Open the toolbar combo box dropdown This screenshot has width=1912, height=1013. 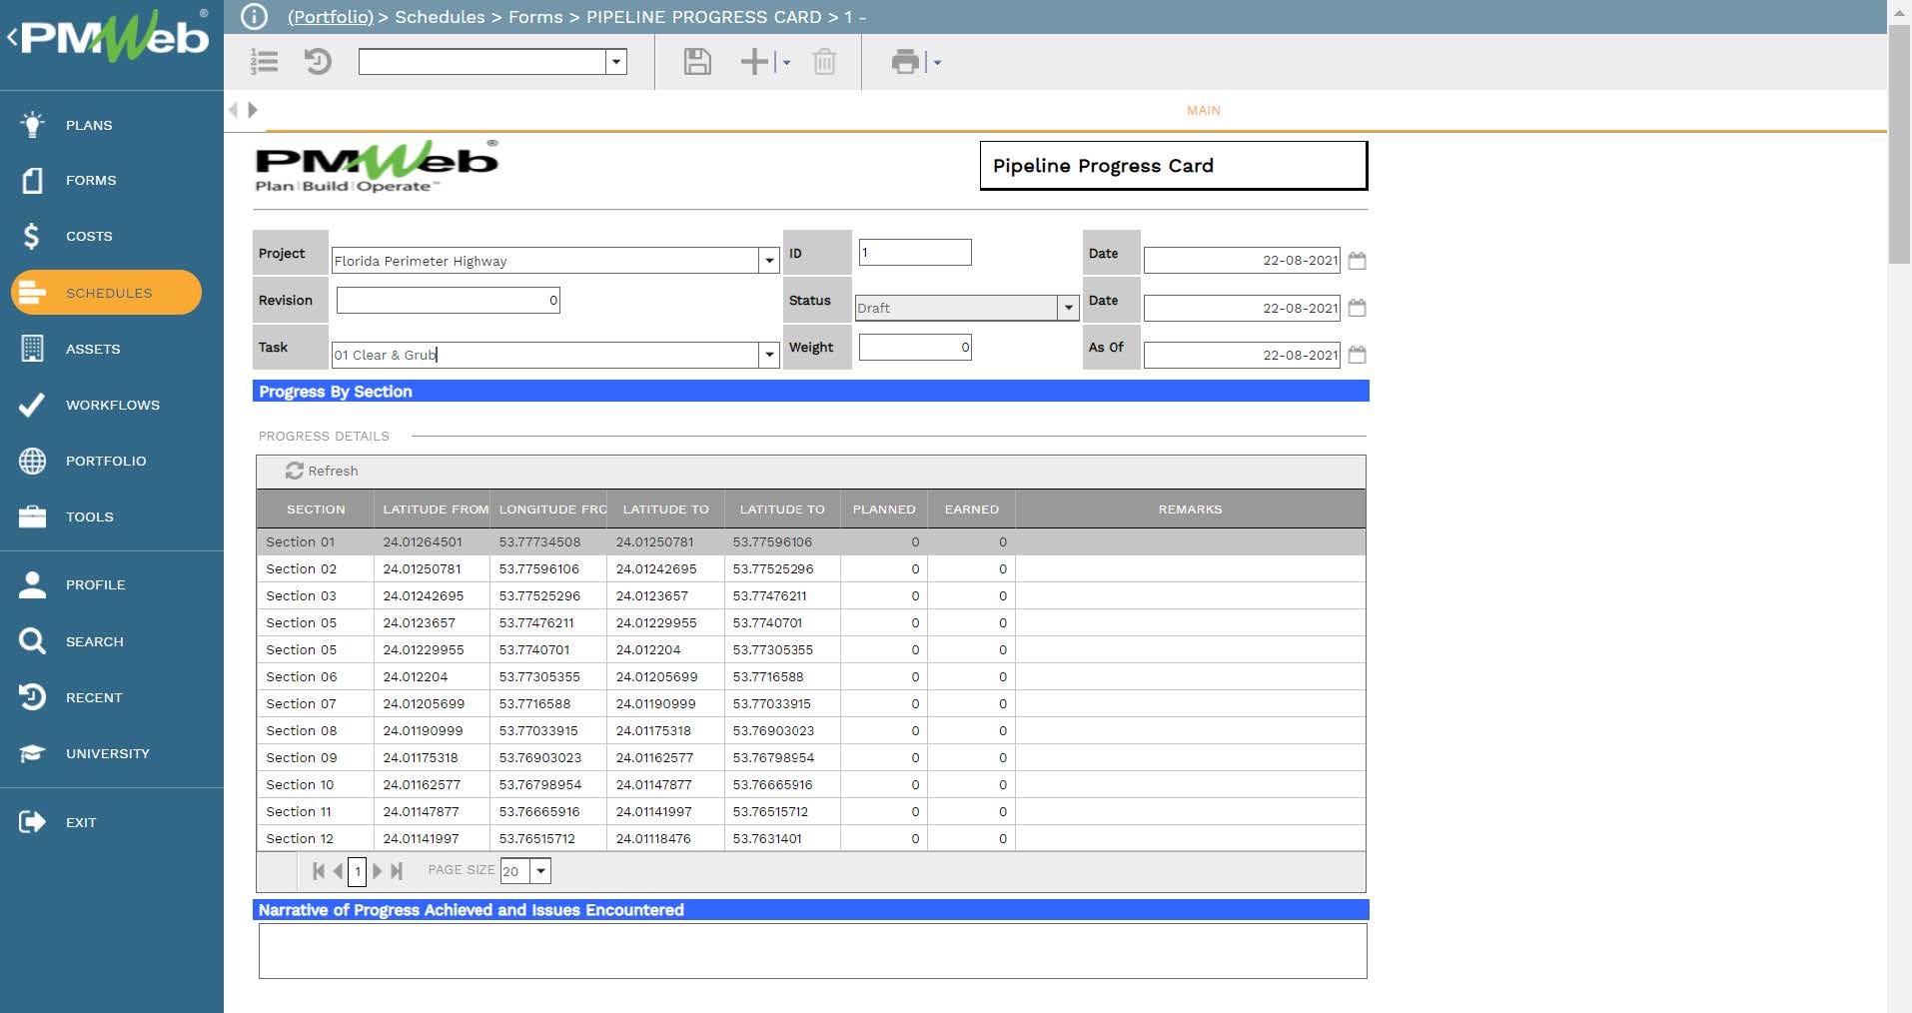pos(616,62)
